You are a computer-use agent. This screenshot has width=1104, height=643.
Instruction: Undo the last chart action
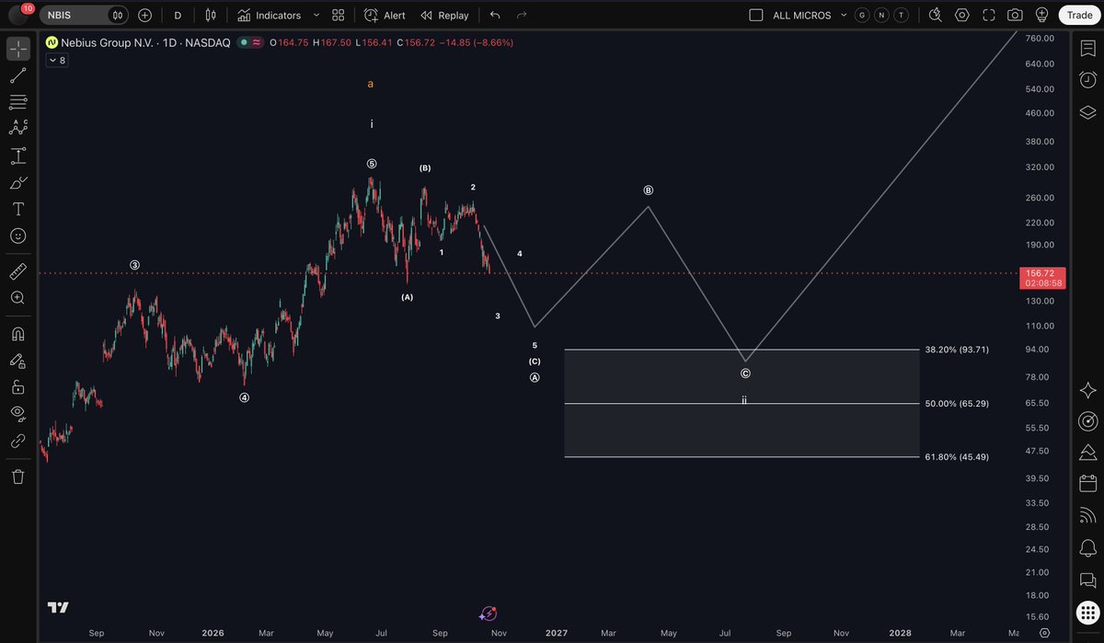point(495,15)
